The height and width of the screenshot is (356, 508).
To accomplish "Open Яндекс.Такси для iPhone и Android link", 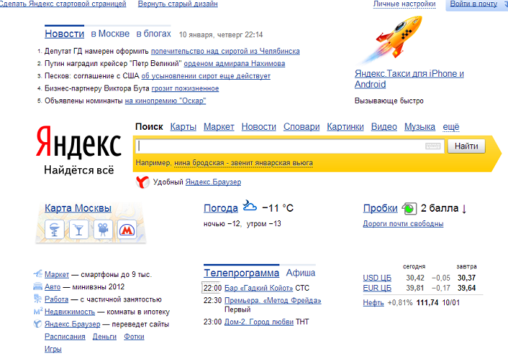I will 409,79.
